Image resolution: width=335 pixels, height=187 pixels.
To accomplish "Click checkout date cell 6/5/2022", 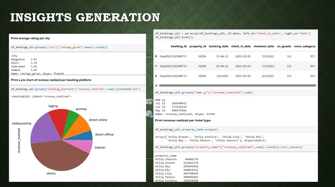I will 267,76.
